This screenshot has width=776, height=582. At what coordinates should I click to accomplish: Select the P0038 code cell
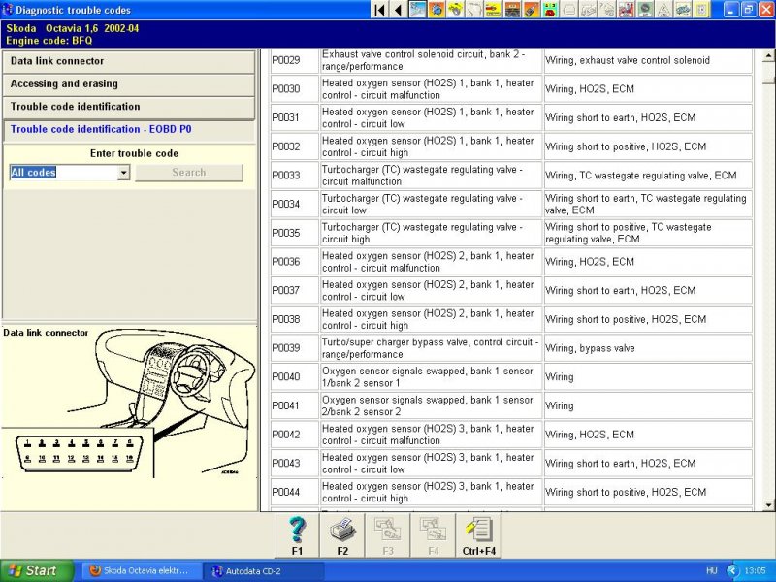coord(294,319)
